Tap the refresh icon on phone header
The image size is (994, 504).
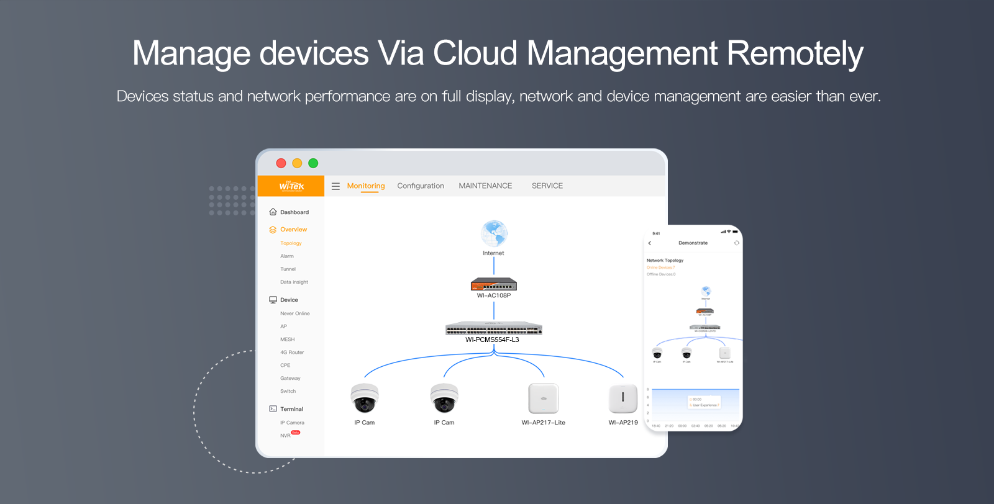(737, 243)
